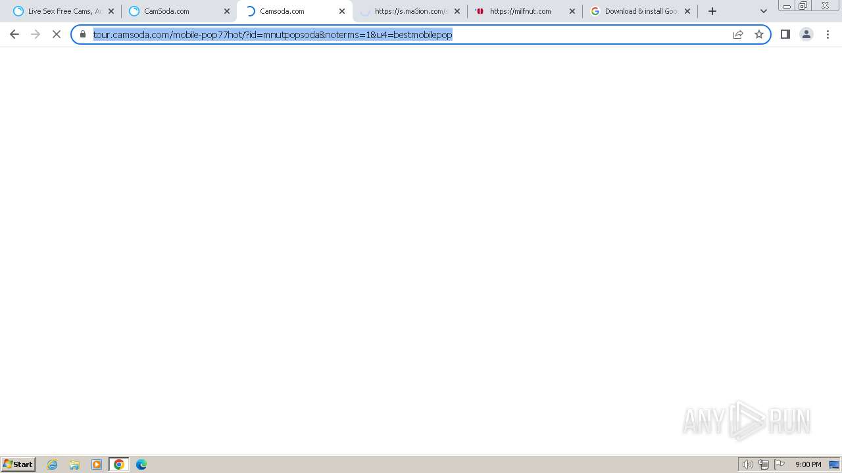Close the CamSoda.com tab
Image resolution: width=842 pixels, height=473 pixels.
coord(227,11)
